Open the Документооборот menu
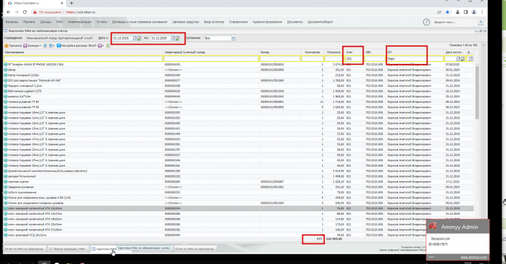Screen dimensions: 506x264 tap(320, 22)
